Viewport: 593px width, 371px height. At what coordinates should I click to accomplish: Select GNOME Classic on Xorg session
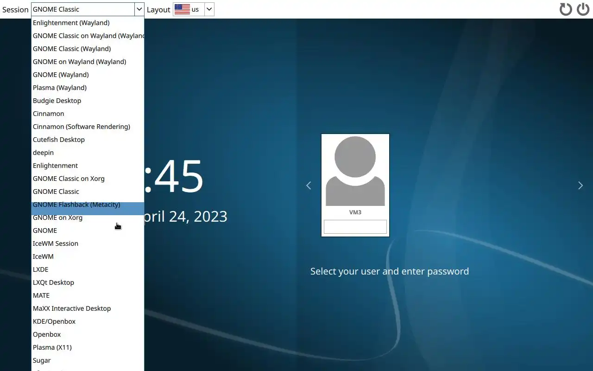tap(88, 179)
